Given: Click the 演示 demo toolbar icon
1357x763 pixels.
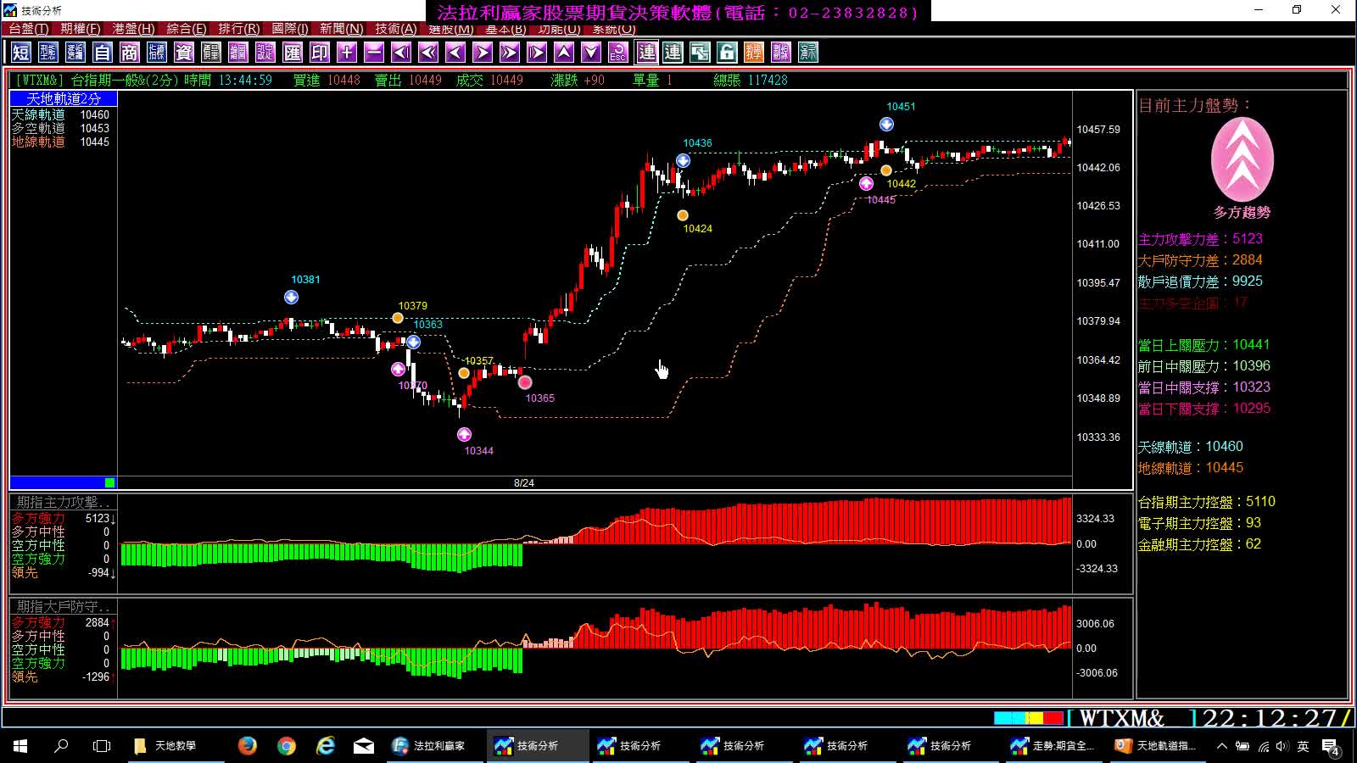Looking at the screenshot, I should pyautogui.click(x=808, y=53).
